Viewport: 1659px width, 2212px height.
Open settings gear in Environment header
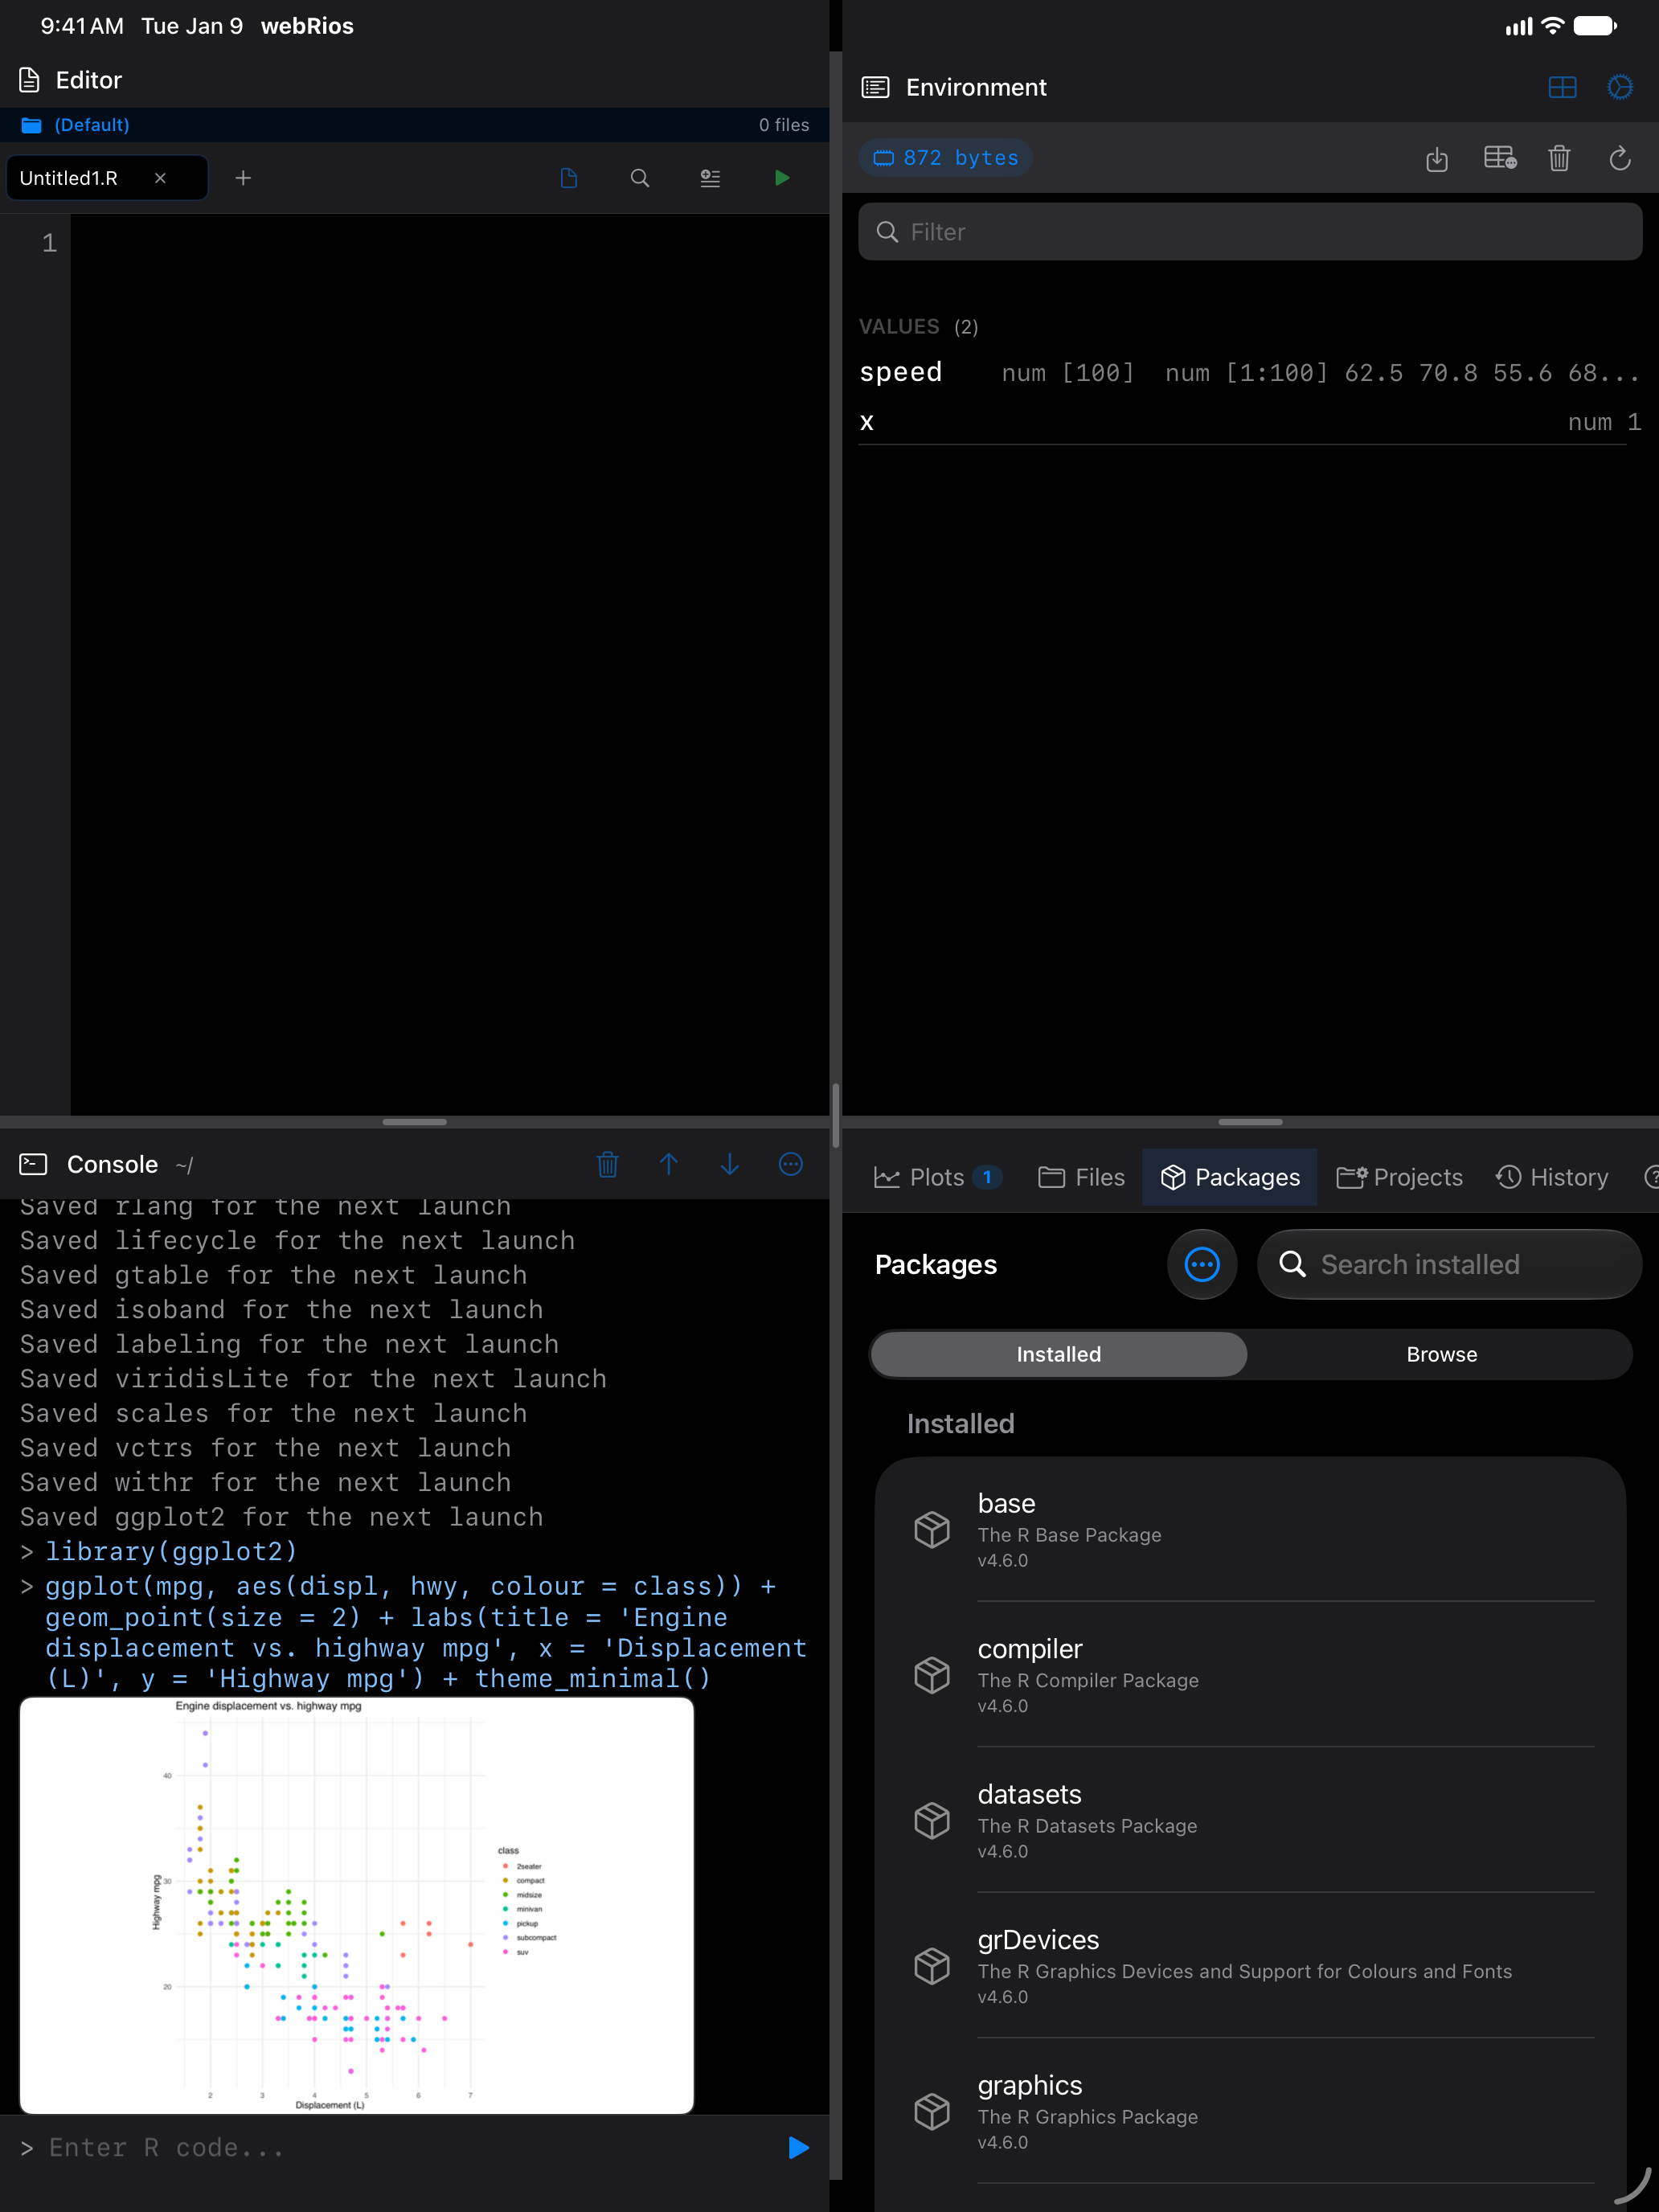click(1620, 88)
